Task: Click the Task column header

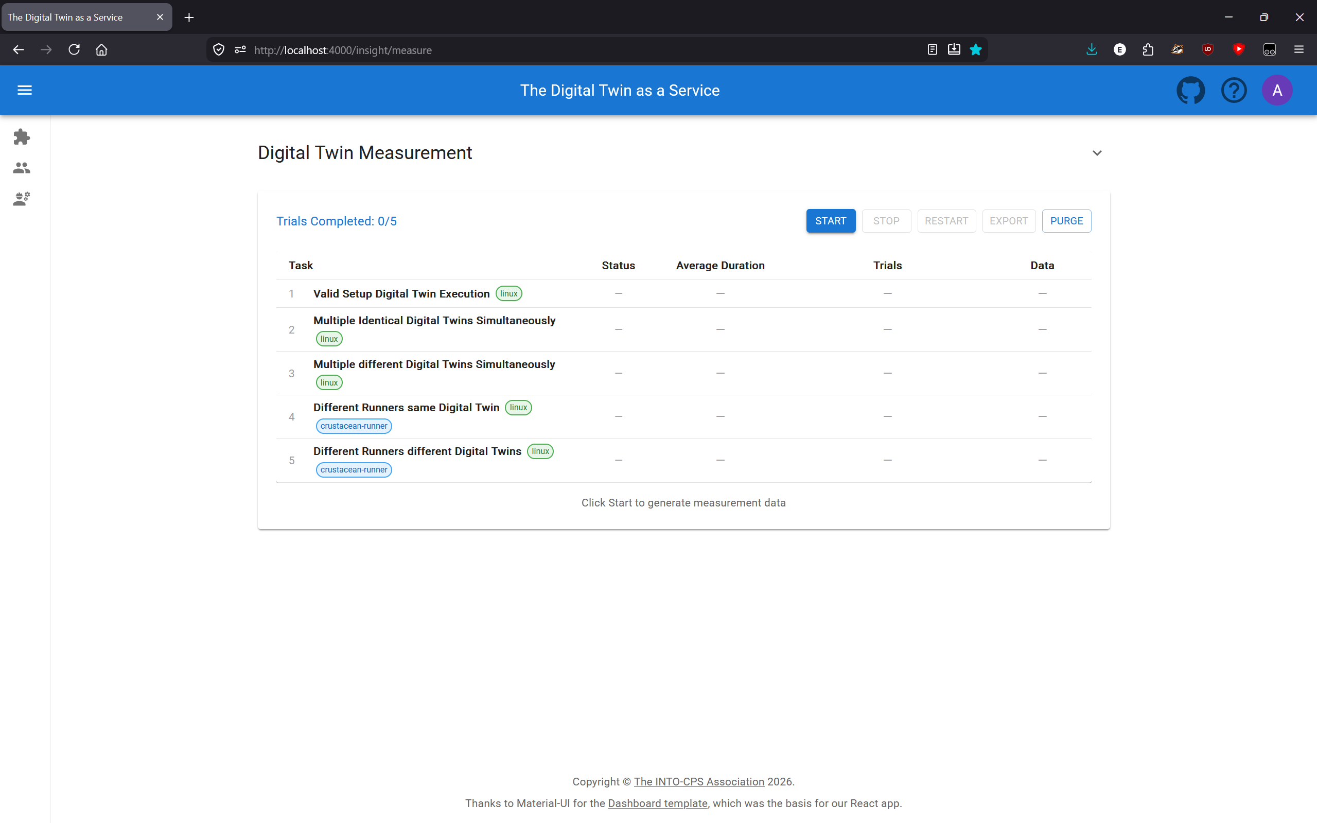Action: 301,266
